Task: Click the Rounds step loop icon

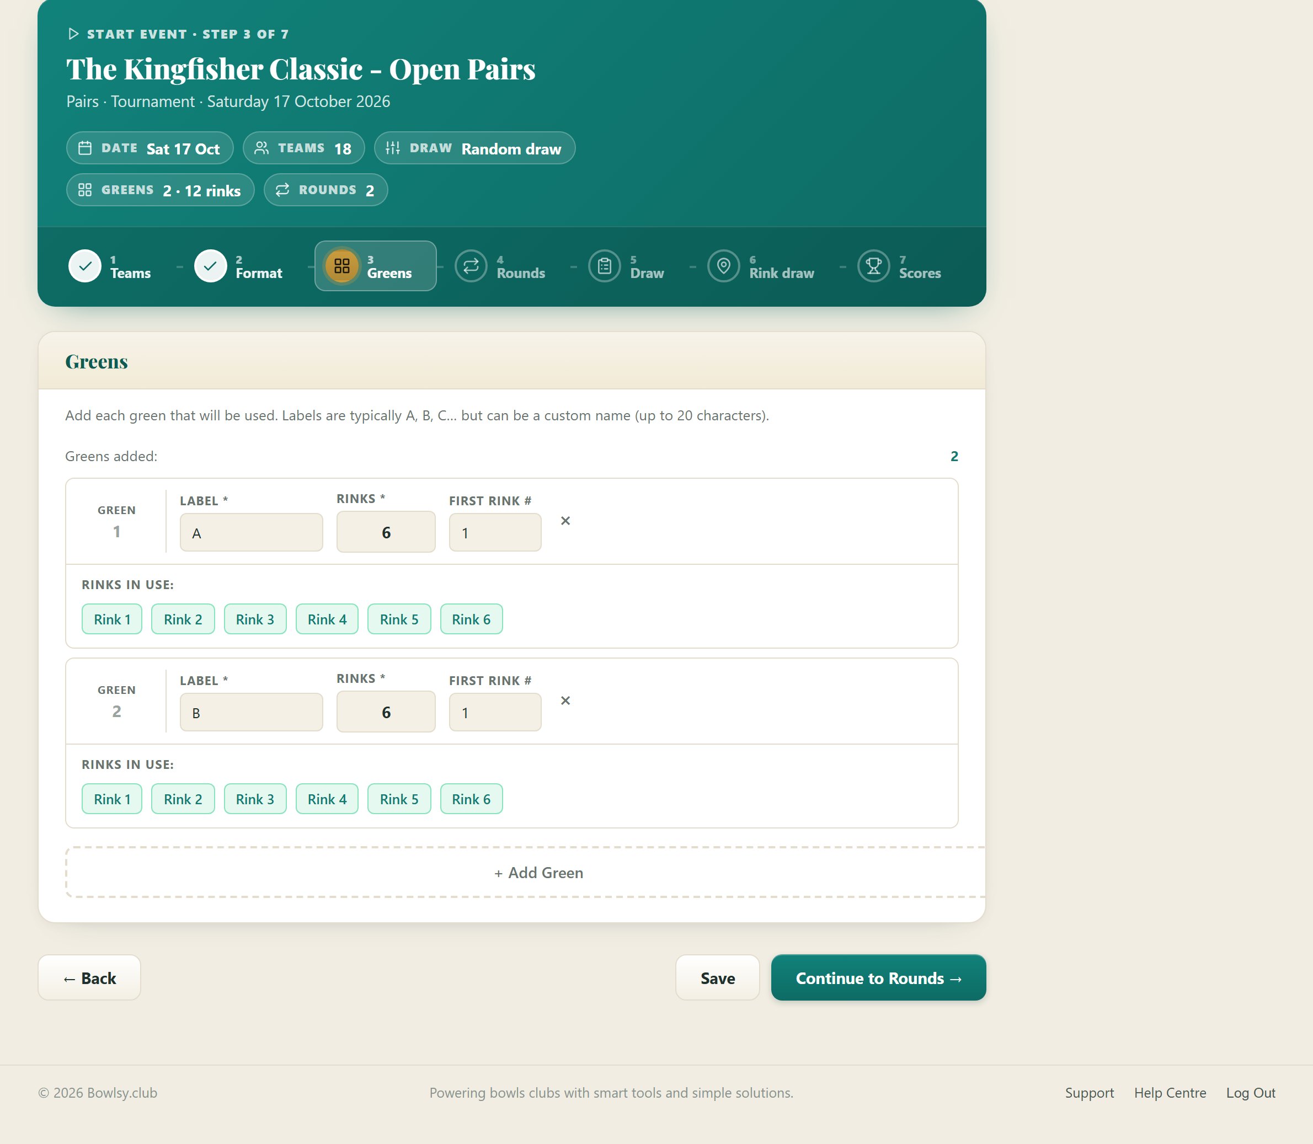Action: 471,266
